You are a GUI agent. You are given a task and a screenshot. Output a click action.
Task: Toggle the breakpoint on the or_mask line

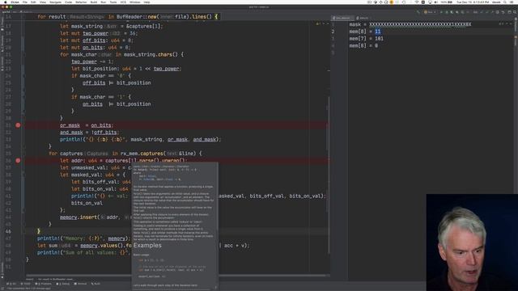tap(18, 125)
